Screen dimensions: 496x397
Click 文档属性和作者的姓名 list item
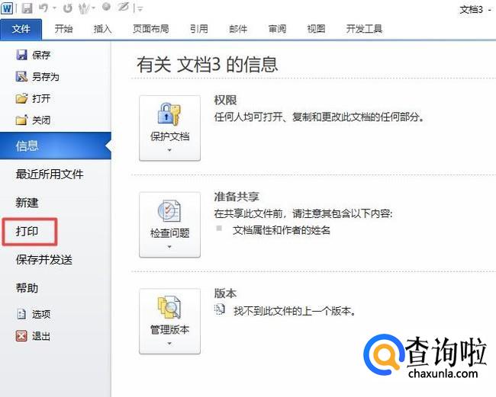(282, 230)
